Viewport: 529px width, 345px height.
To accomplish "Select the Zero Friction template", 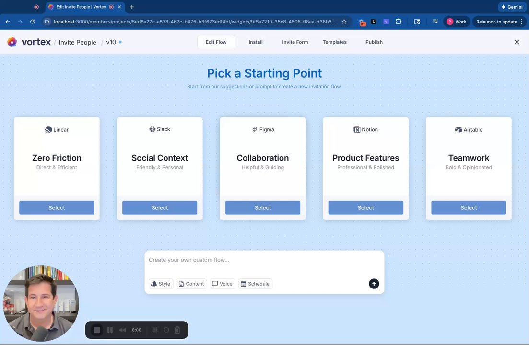I will tap(57, 207).
